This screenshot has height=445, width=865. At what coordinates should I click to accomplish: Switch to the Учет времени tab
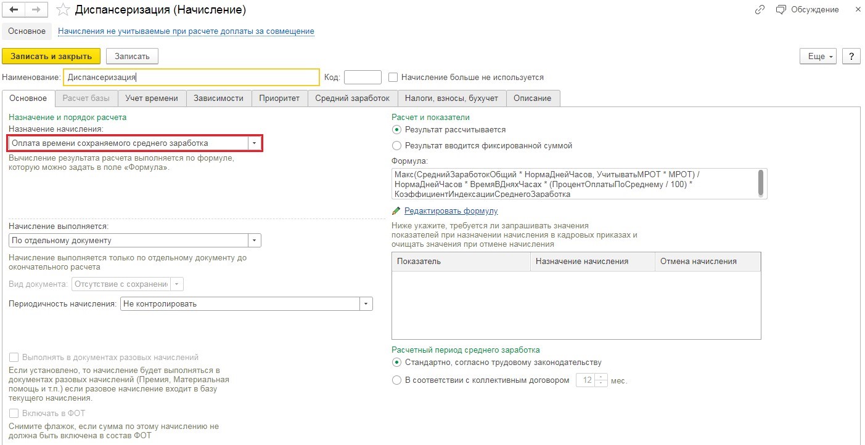click(152, 98)
